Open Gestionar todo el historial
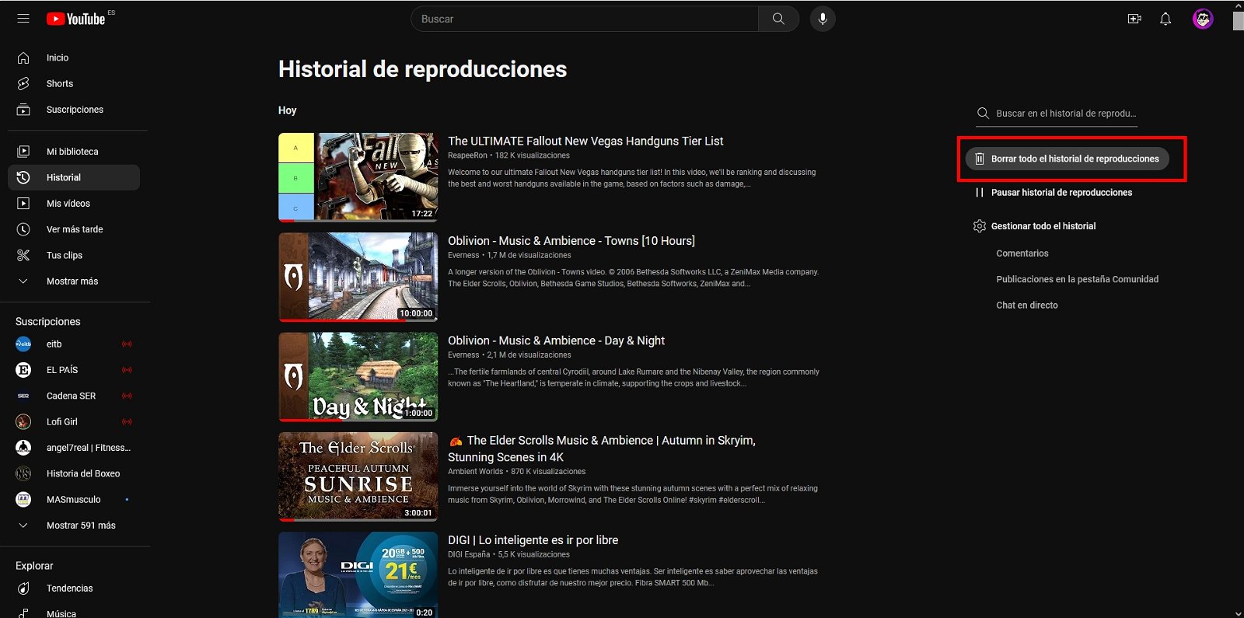The height and width of the screenshot is (618, 1244). click(1035, 226)
